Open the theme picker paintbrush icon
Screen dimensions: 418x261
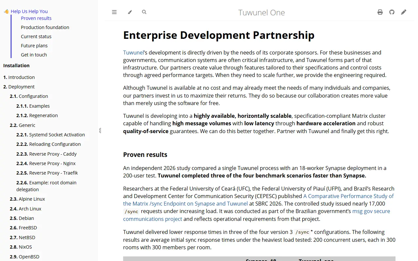130,12
